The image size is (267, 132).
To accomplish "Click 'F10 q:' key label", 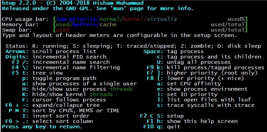I will coord(153,127).
